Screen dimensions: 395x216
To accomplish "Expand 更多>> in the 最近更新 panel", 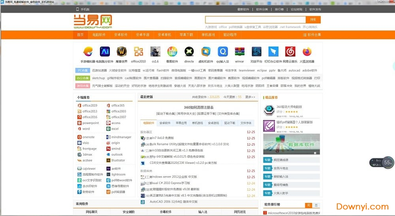I will pyautogui.click(x=250, y=97).
